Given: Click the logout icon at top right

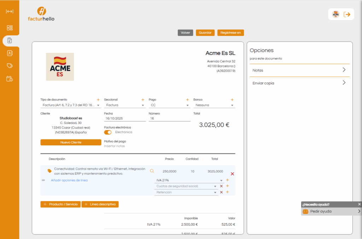Looking at the screenshot, I should (x=347, y=14).
